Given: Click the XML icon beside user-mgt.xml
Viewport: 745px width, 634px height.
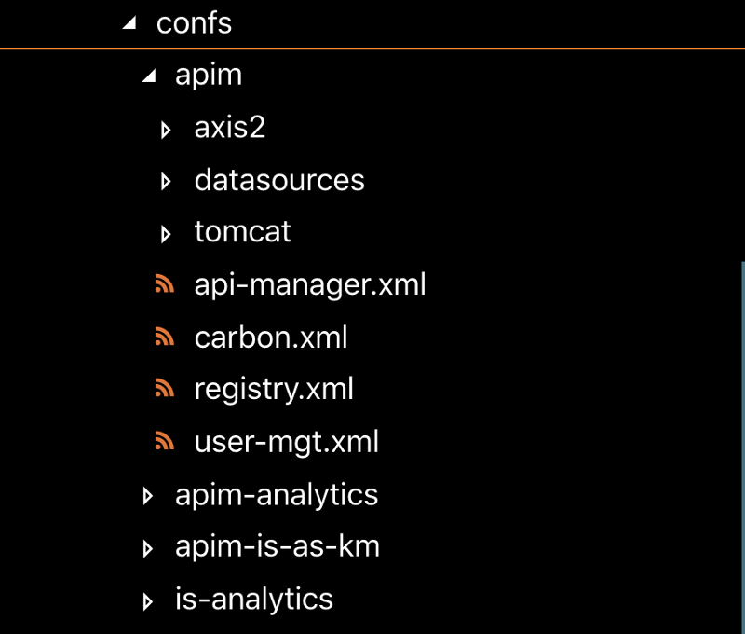Looking at the screenshot, I should point(165,443).
